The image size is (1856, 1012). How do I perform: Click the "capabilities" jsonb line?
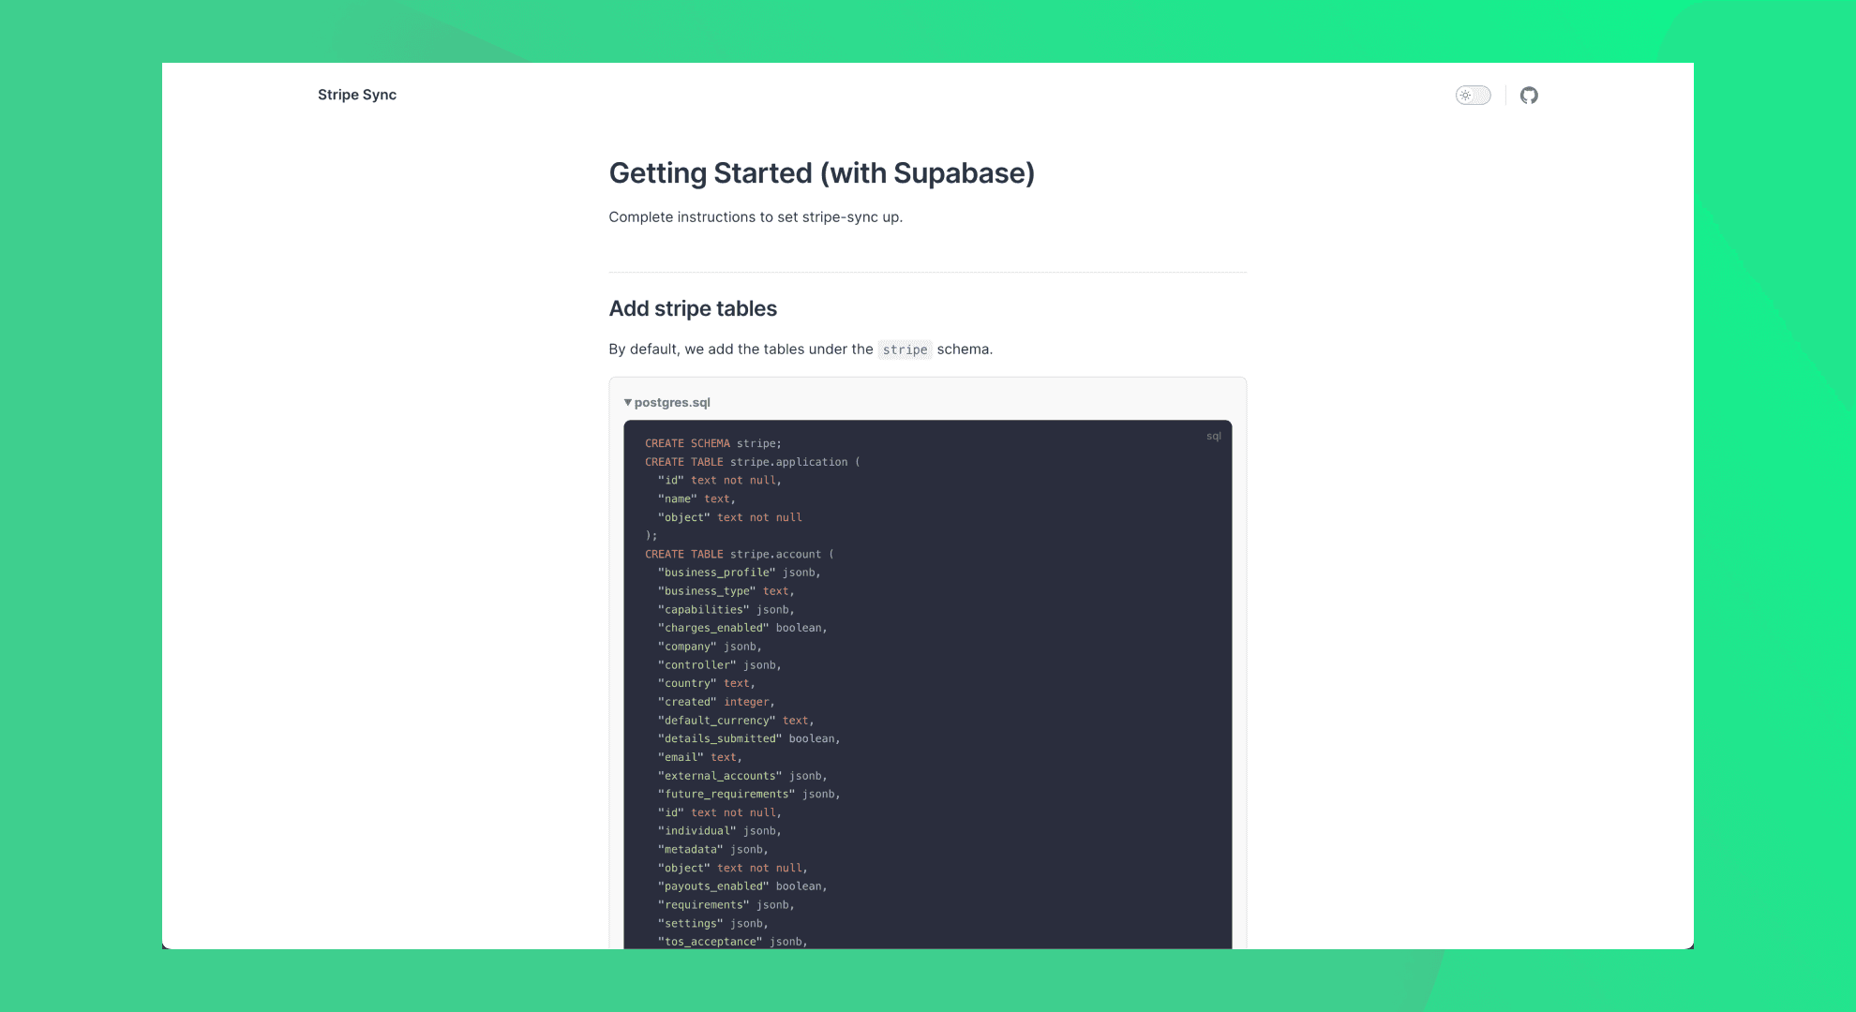pyautogui.click(x=726, y=609)
